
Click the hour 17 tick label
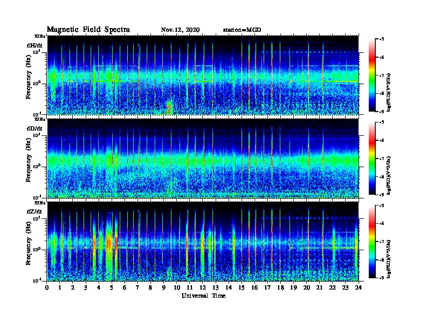[267, 288]
